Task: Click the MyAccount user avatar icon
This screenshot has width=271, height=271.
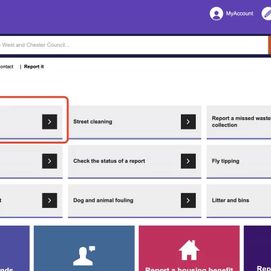Action: point(216,14)
